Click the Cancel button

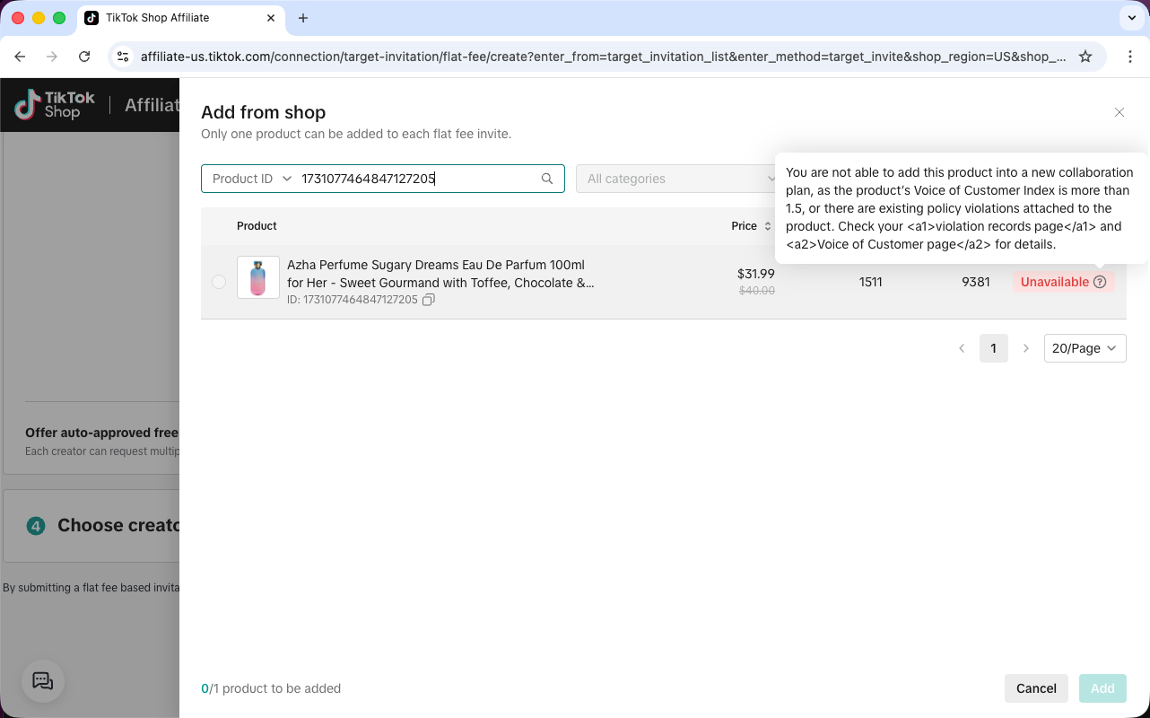(1036, 688)
